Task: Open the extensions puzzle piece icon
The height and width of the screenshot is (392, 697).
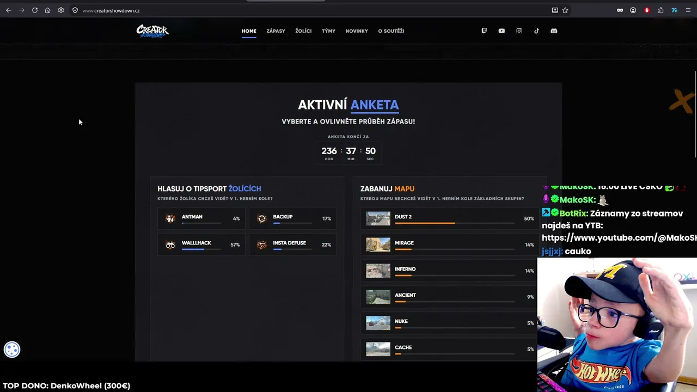Action: (x=661, y=10)
